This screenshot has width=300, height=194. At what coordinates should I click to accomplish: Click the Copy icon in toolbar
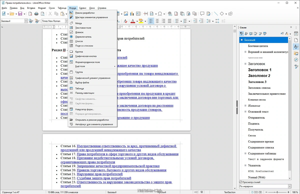pyautogui.click(x=56, y=14)
